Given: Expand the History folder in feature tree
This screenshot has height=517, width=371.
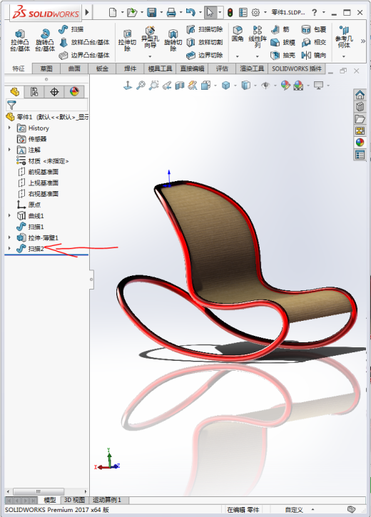Looking at the screenshot, I should pos(9,128).
